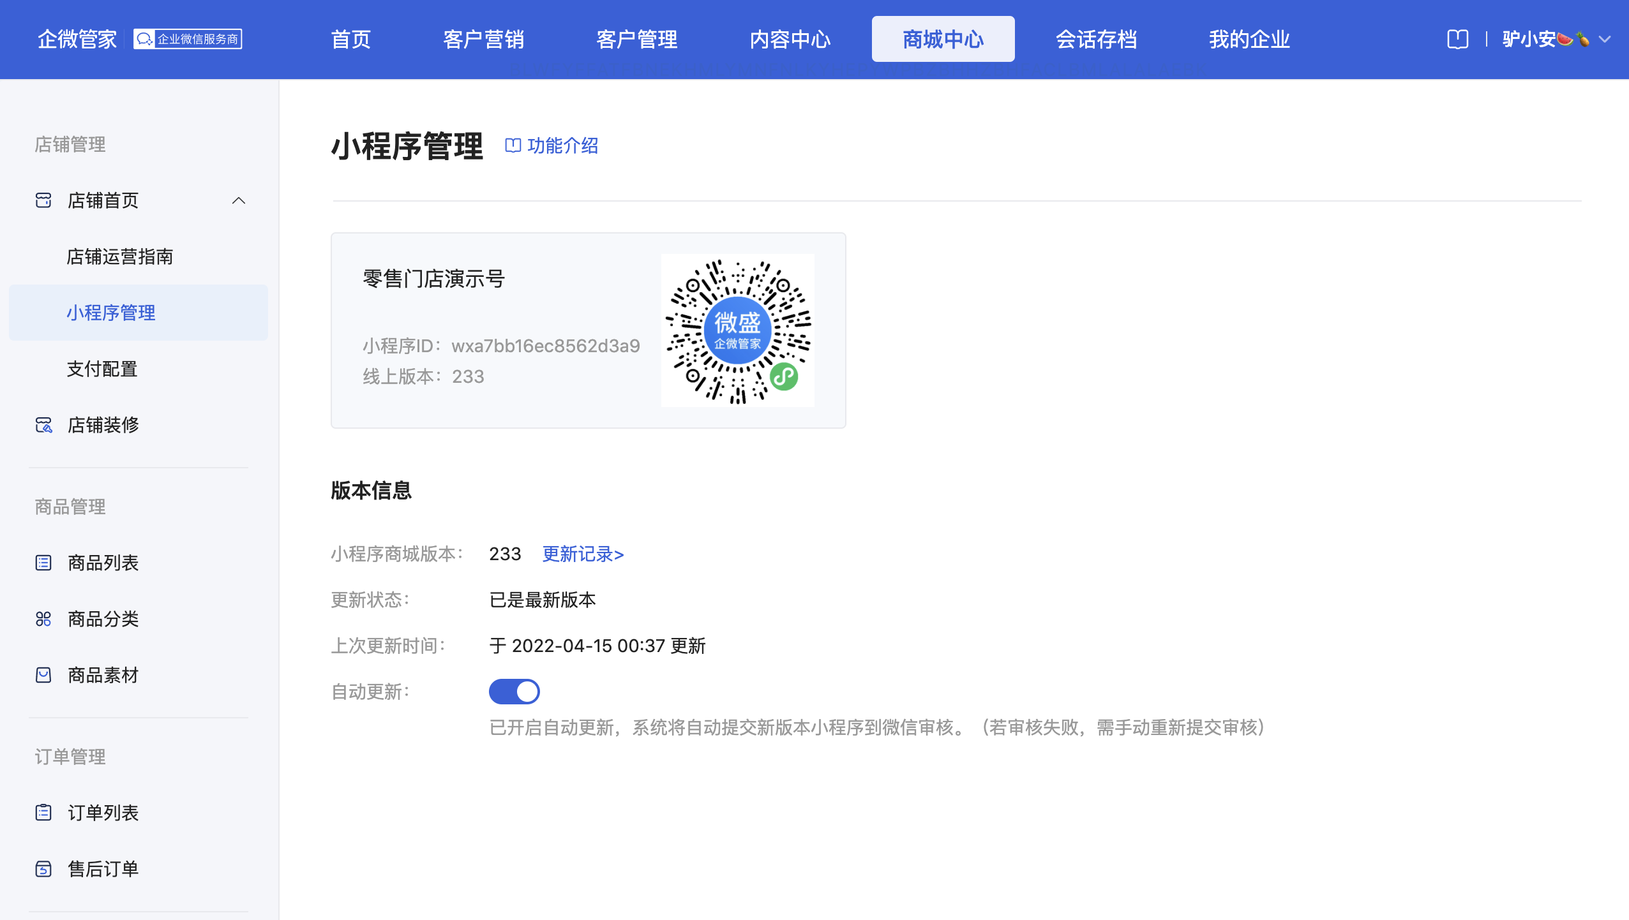Open 商品分类 menu item
Image resolution: width=1629 pixels, height=920 pixels.
click(x=103, y=619)
